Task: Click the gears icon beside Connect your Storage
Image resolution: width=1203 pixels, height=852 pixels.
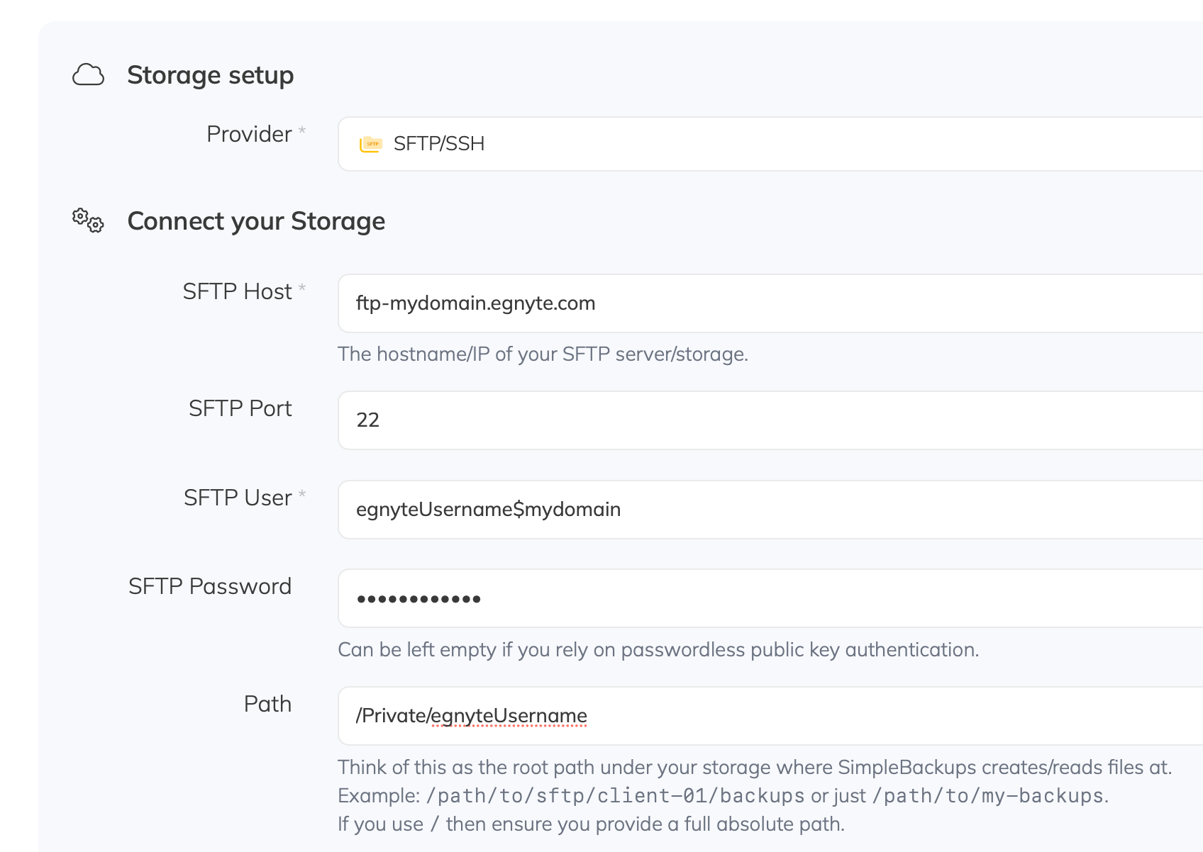Action: (87, 220)
